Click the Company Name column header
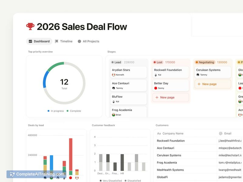The image size is (243, 182). click(170, 133)
